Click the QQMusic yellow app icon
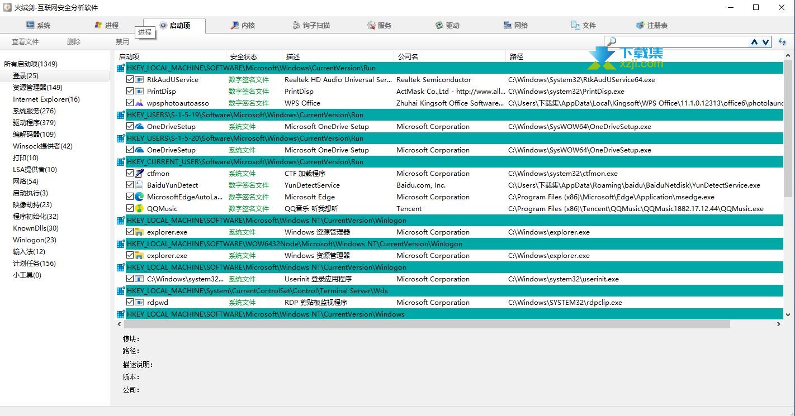795x416 pixels. click(x=139, y=208)
